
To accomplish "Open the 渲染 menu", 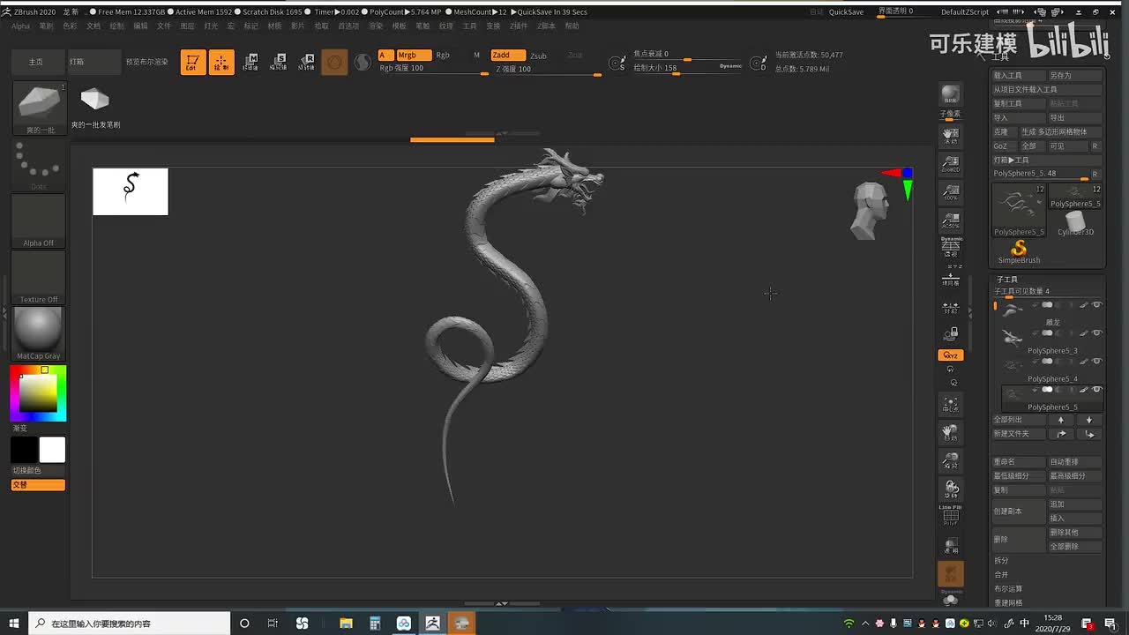I will click(x=376, y=26).
